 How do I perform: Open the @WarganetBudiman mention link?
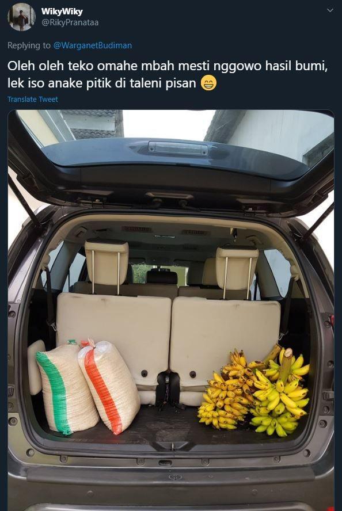coord(93,45)
